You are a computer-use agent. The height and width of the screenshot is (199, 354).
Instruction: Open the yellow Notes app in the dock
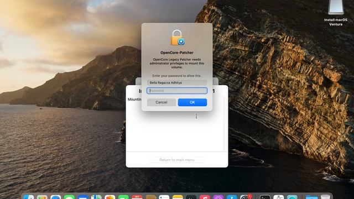coord(178,197)
